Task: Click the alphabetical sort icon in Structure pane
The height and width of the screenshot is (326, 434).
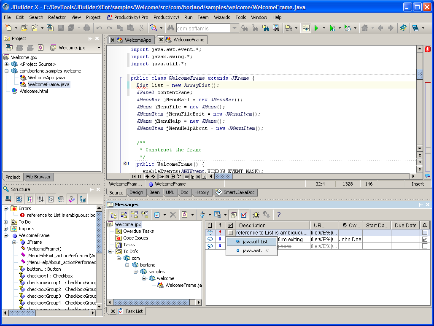Action: click(40, 199)
